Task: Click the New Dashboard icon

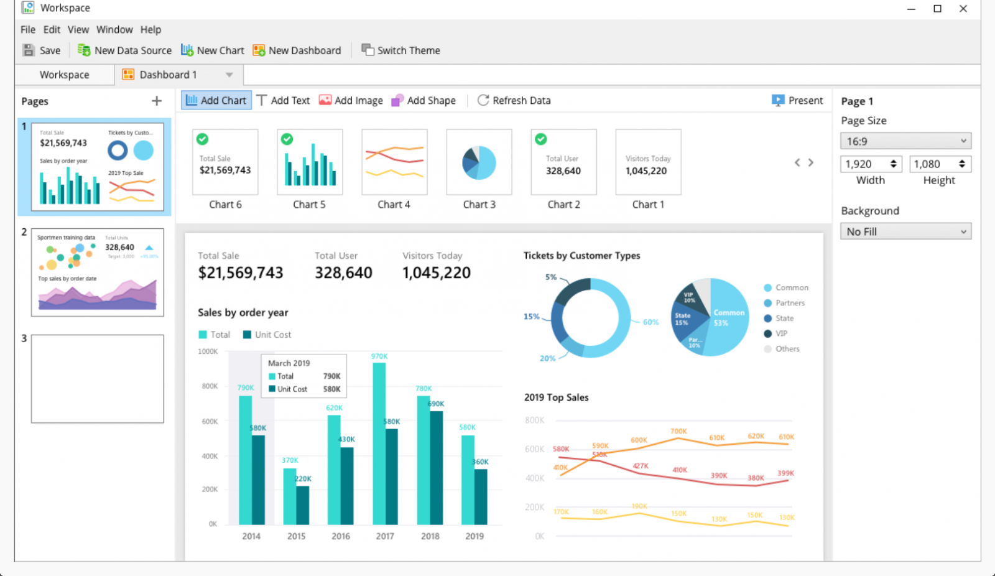Action: click(259, 50)
